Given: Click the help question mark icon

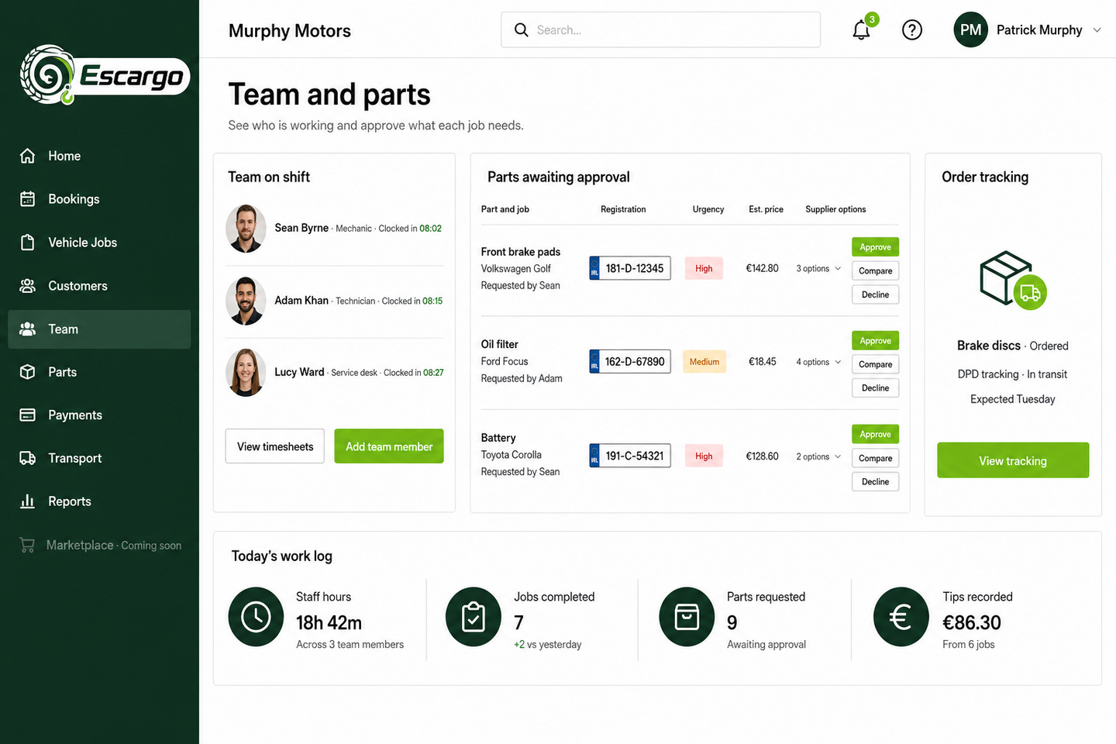Looking at the screenshot, I should (912, 30).
